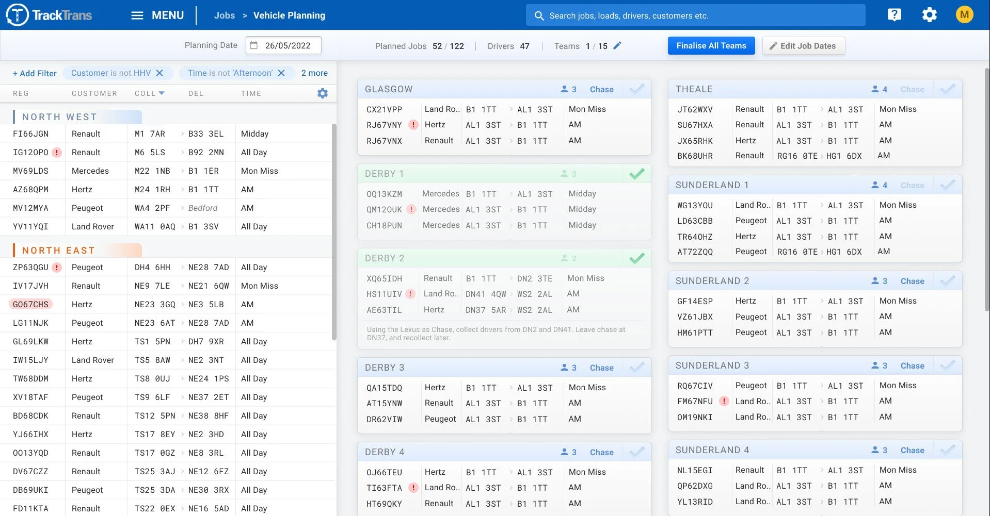This screenshot has width=990, height=516.
Task: Open job list column settings gear
Action: tap(323, 93)
